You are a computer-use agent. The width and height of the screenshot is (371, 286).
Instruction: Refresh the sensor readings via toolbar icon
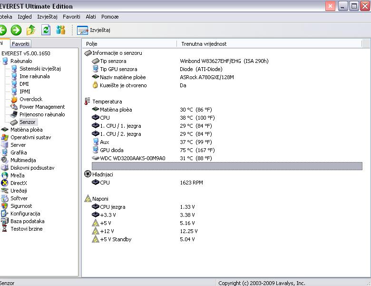tap(46, 30)
